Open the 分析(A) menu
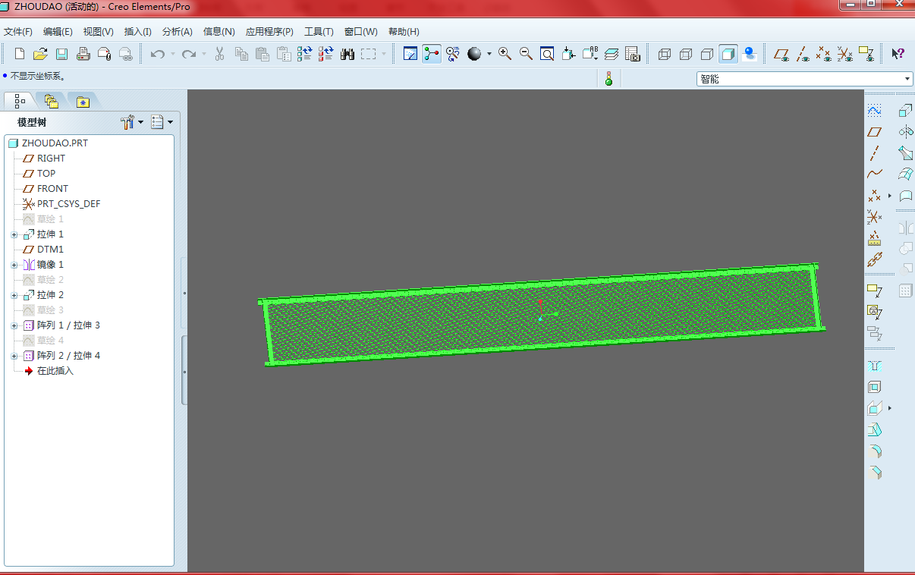Screen dimensions: 915x575 (177, 32)
